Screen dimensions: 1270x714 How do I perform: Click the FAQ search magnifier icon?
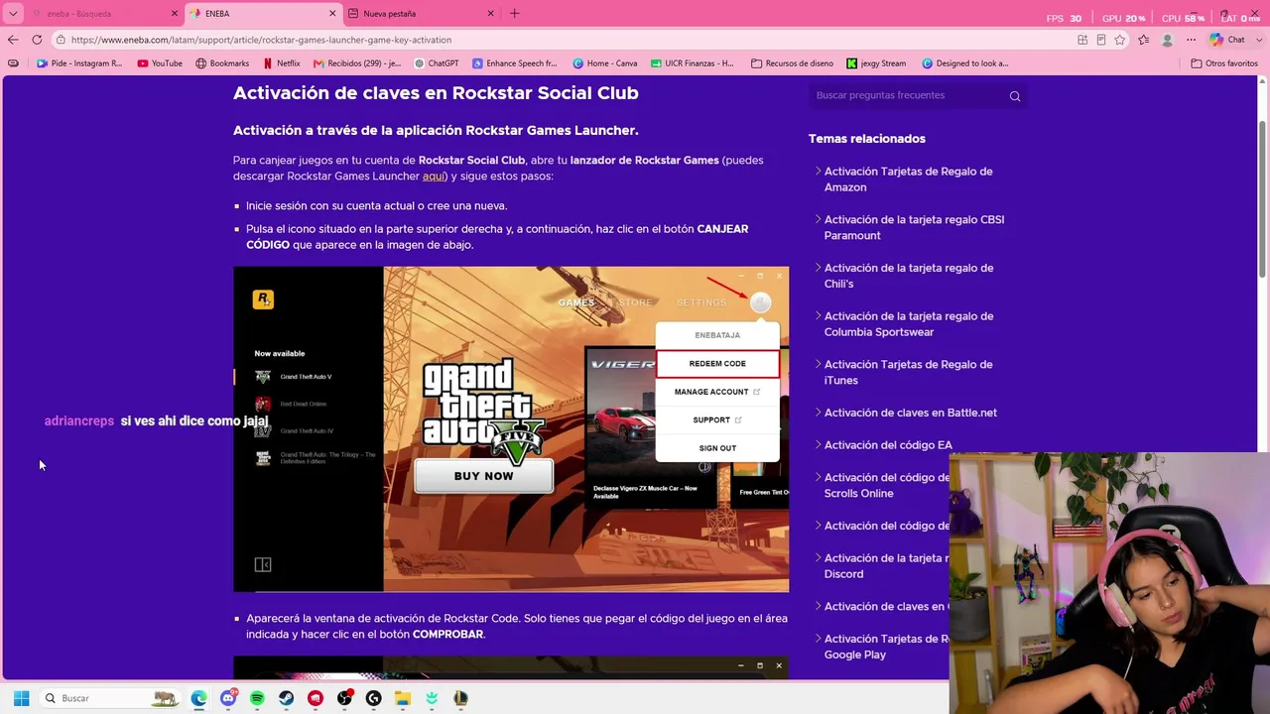(x=1014, y=96)
